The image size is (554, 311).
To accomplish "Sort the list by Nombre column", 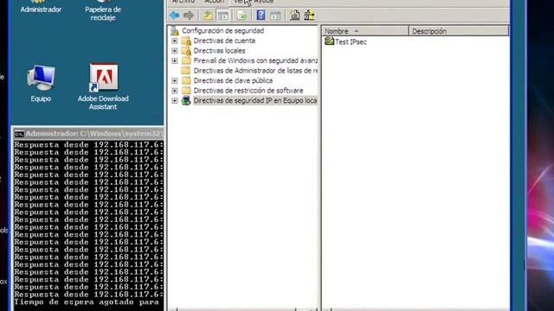I will (x=365, y=31).
